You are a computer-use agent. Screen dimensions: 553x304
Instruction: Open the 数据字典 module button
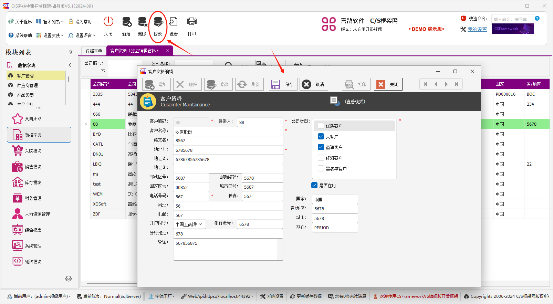pos(39,135)
